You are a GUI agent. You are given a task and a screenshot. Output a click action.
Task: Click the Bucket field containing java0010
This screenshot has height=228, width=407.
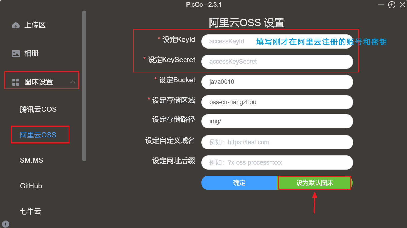click(277, 82)
